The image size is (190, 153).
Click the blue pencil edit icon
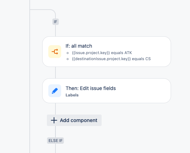[55, 91]
